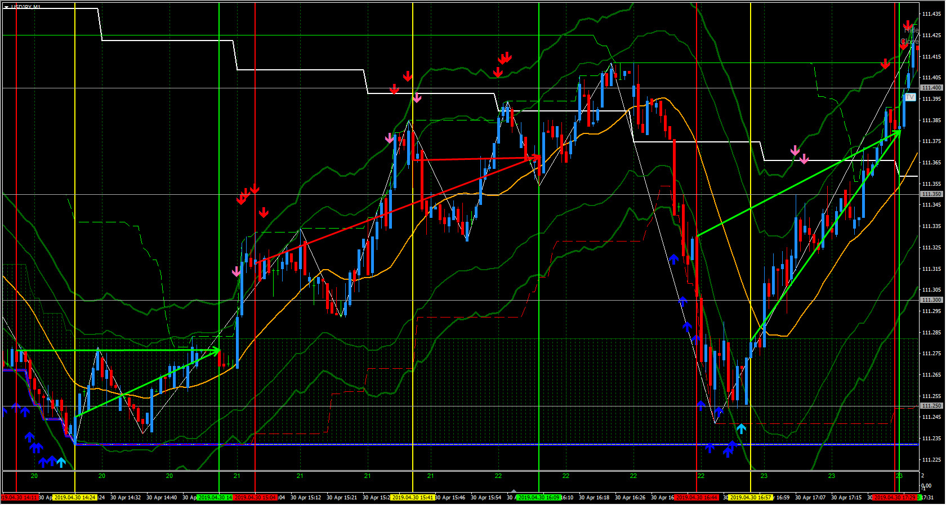Click the 30 Apr 16:26 time axis label

630,498
